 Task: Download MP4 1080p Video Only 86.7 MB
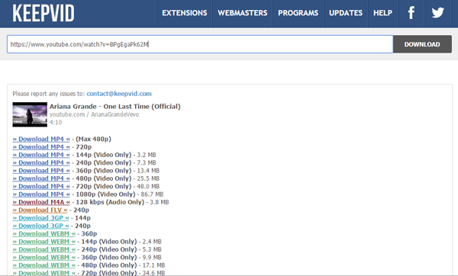pos(41,194)
